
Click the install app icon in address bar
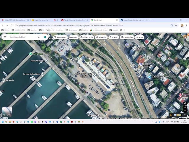(172, 25)
